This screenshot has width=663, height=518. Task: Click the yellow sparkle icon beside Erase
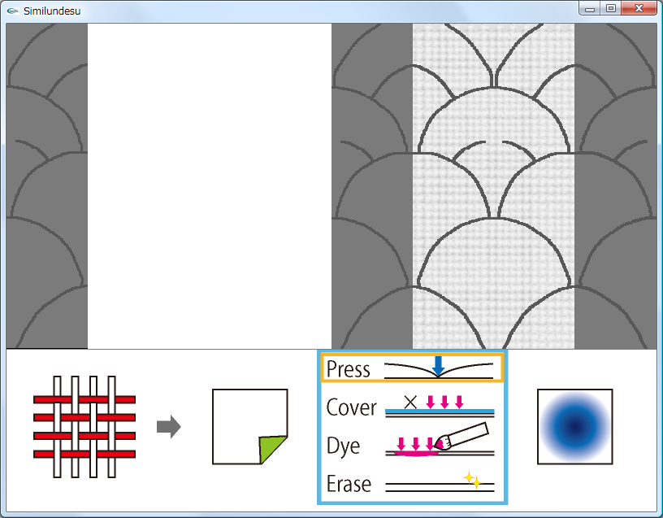(472, 481)
